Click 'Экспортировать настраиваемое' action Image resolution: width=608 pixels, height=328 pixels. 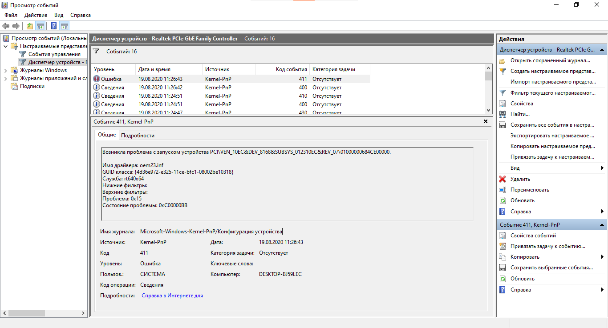[552, 136]
